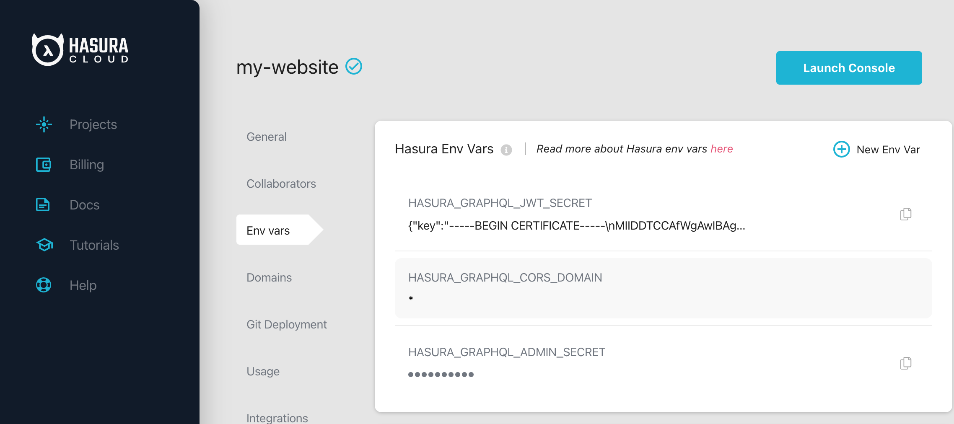The image size is (954, 424).
Task: Copy the HASURA_GRAPHQL_JWT_SECRET value
Action: (906, 214)
